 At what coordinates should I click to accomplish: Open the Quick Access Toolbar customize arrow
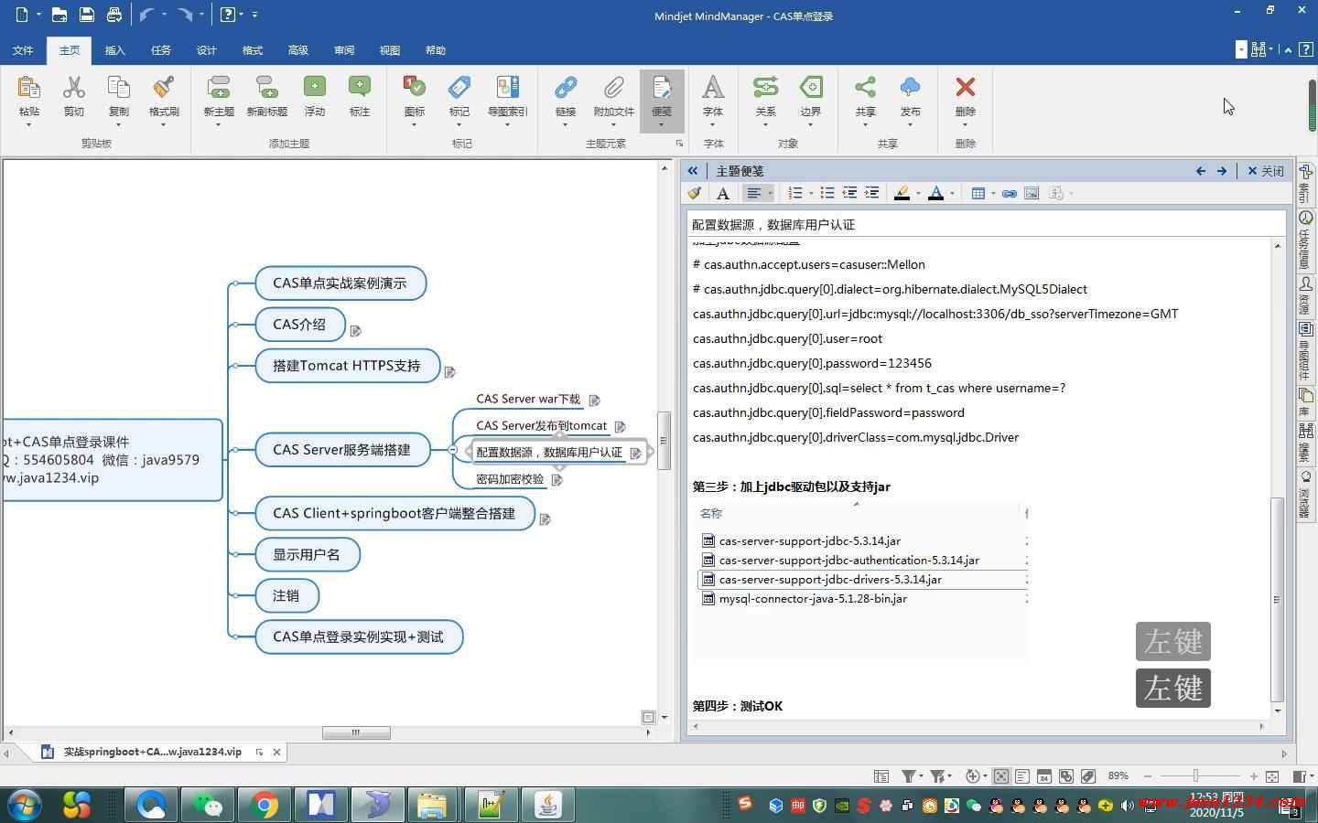click(254, 15)
